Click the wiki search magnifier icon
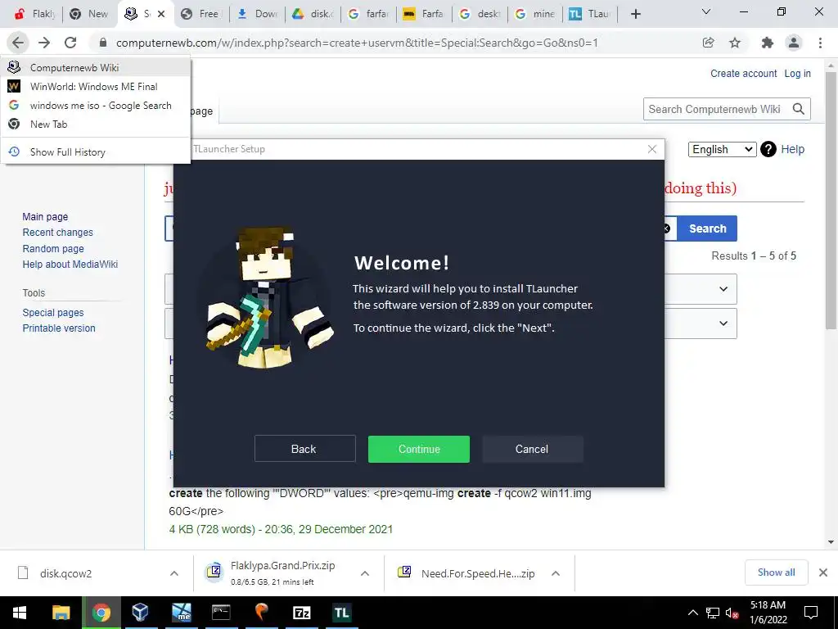 click(x=799, y=109)
